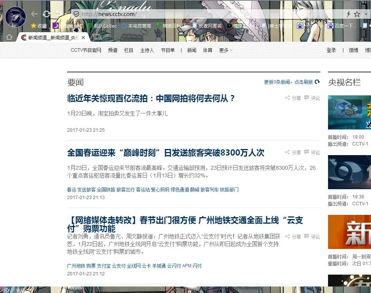Open headline 临近年关惊现百亿流拍
The width and height of the screenshot is (371, 293).
pos(151,98)
